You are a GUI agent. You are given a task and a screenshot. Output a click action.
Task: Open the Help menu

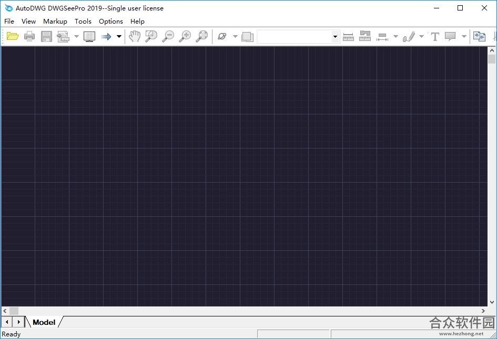137,21
